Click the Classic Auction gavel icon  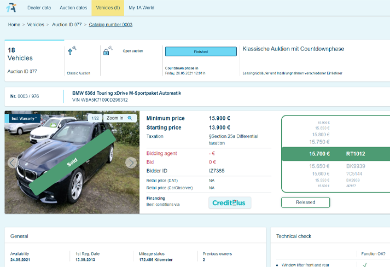pos(72,50)
